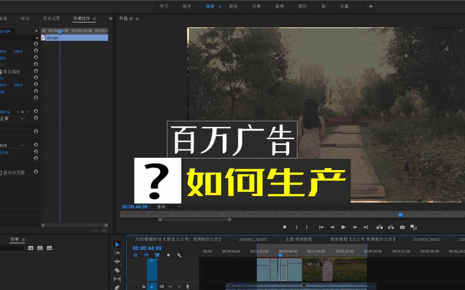Open the 正常 blend mode dropdown
The image size is (465, 290).
(12, 118)
